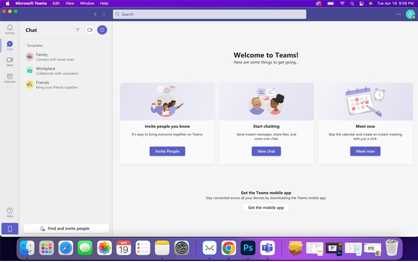Click the Invite People button
Screen dimensions: 418x262
[167, 151]
